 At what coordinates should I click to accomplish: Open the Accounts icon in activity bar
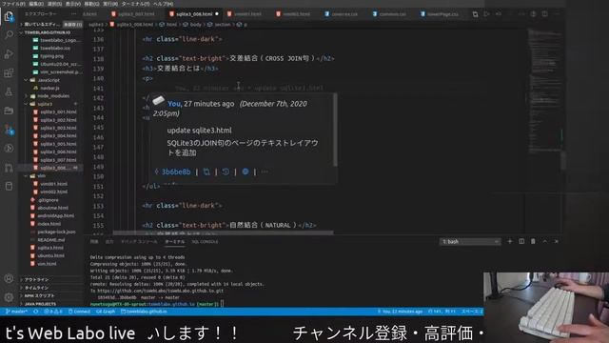pos(9,278)
